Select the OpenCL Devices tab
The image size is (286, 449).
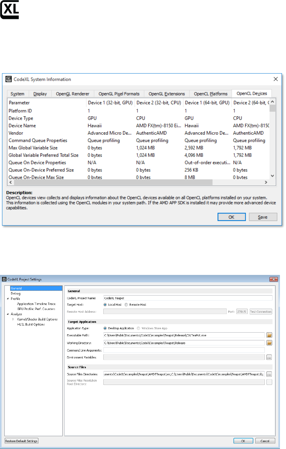pyautogui.click(x=252, y=93)
